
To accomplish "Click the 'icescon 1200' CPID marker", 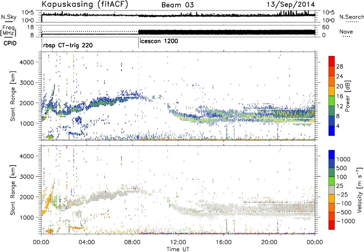I will click(x=159, y=41).
